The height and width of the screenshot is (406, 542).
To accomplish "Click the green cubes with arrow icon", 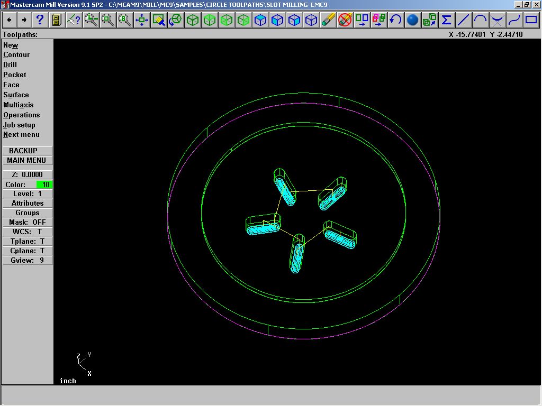I will point(430,20).
